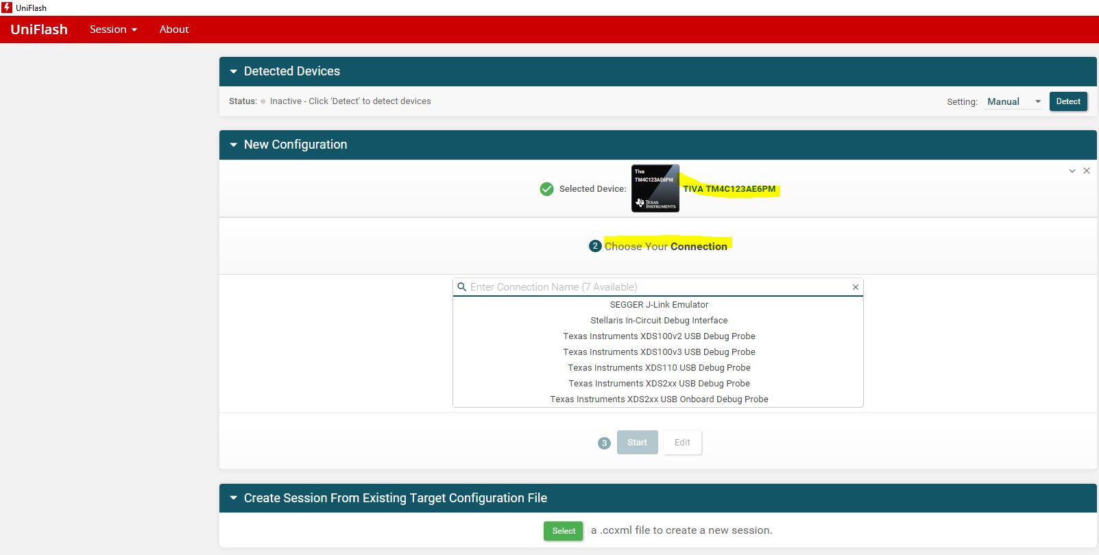The height and width of the screenshot is (555, 1099).
Task: Click the green checkmark selected device icon
Action: coord(546,189)
